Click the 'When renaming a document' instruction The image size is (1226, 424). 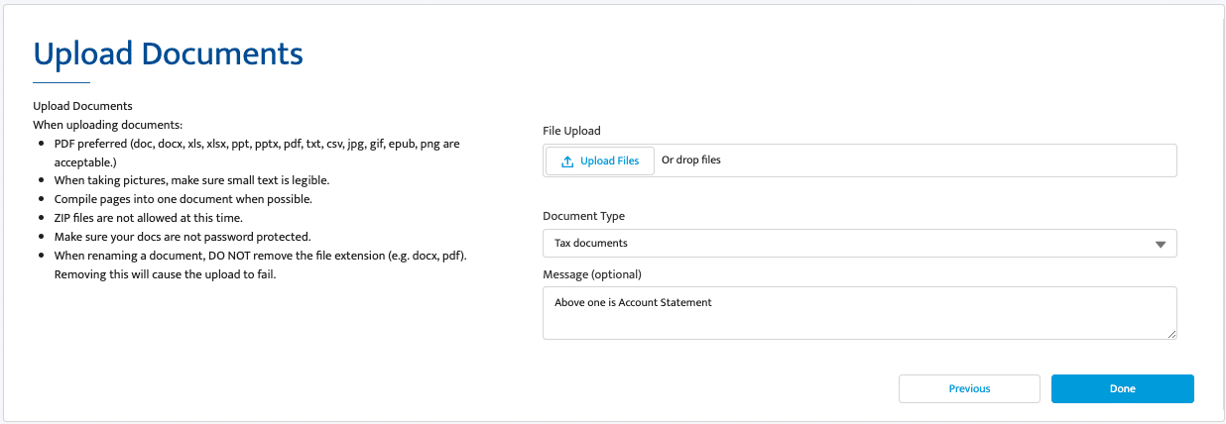260,256
